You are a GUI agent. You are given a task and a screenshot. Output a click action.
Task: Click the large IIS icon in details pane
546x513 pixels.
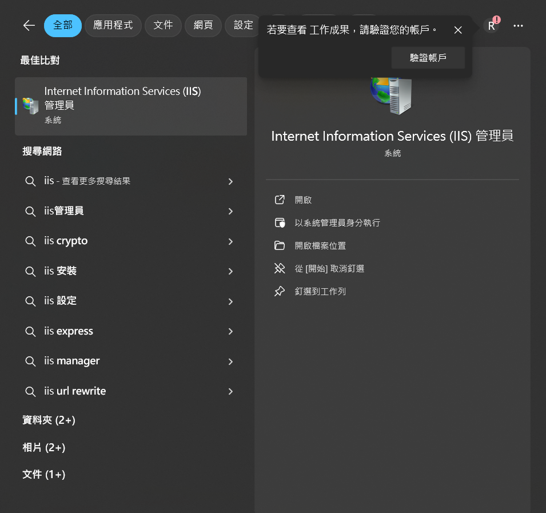click(392, 96)
